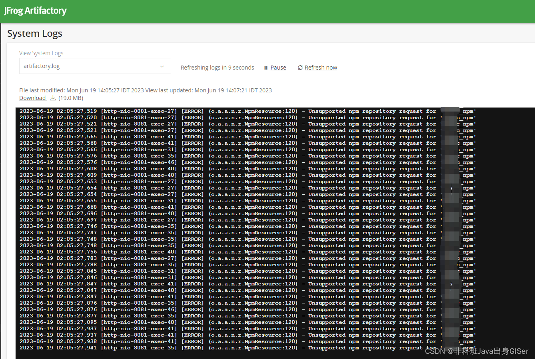Click the download arrow icon
535x359 pixels.
(x=53, y=98)
